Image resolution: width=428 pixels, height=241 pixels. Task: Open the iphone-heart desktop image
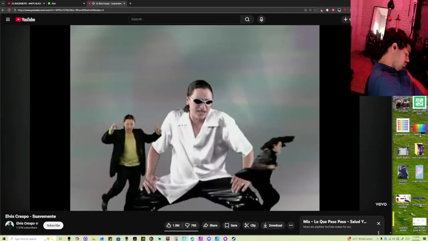tap(403, 128)
